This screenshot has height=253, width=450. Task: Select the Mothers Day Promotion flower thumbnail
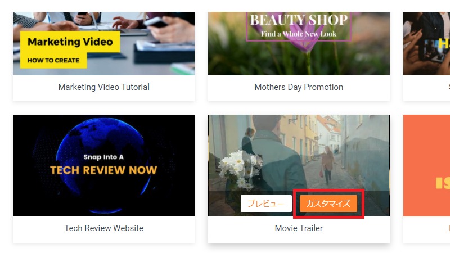(x=299, y=44)
